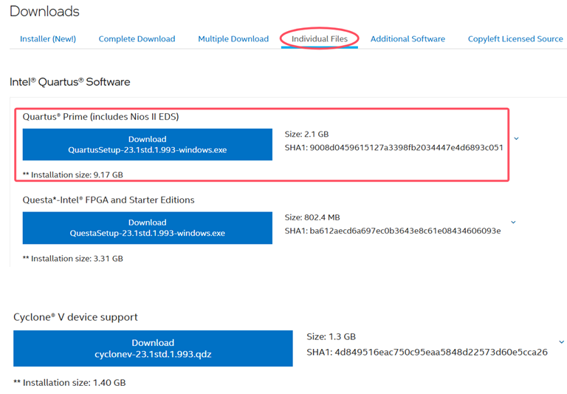567x394 pixels.
Task: Click 'Size: 1.3 GB' text
Action: coord(331,336)
